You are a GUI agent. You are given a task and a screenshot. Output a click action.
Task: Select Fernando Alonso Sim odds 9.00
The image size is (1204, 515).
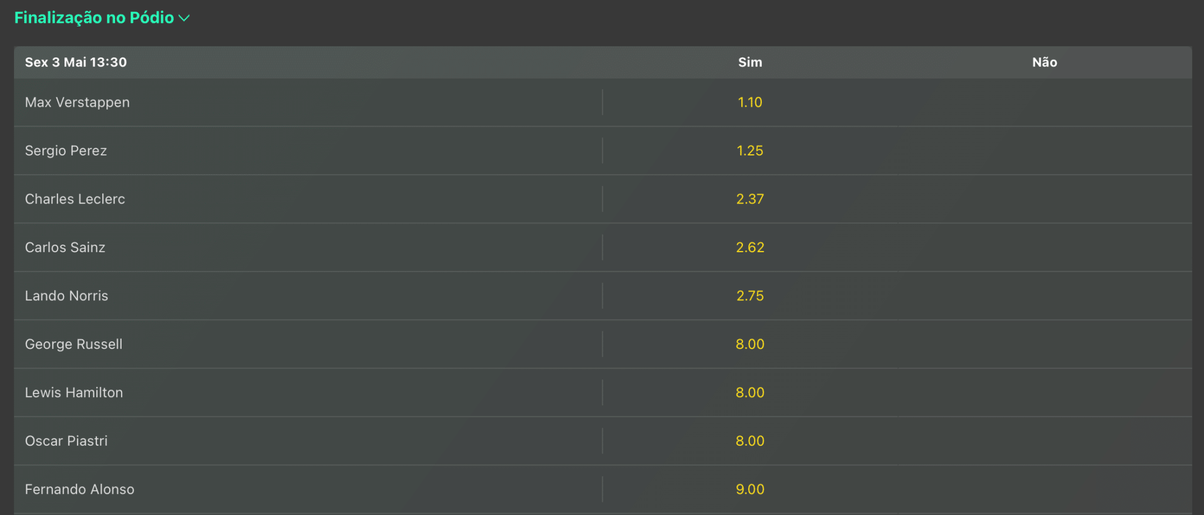coord(750,489)
